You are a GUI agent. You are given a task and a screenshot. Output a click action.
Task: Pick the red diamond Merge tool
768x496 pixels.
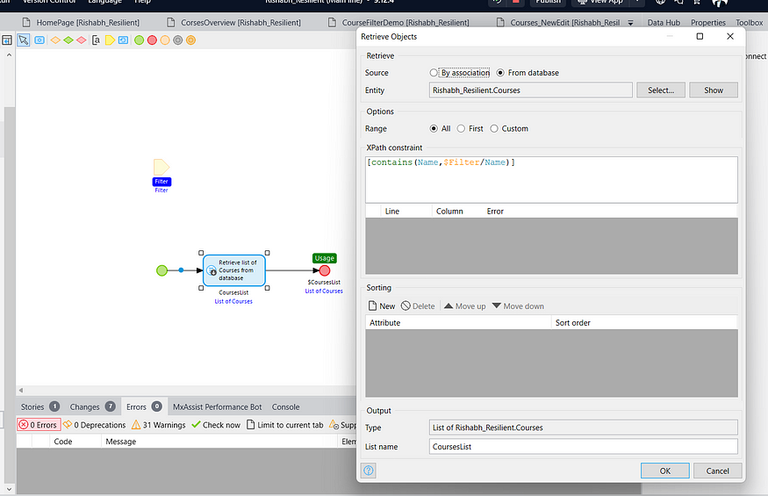[82, 40]
